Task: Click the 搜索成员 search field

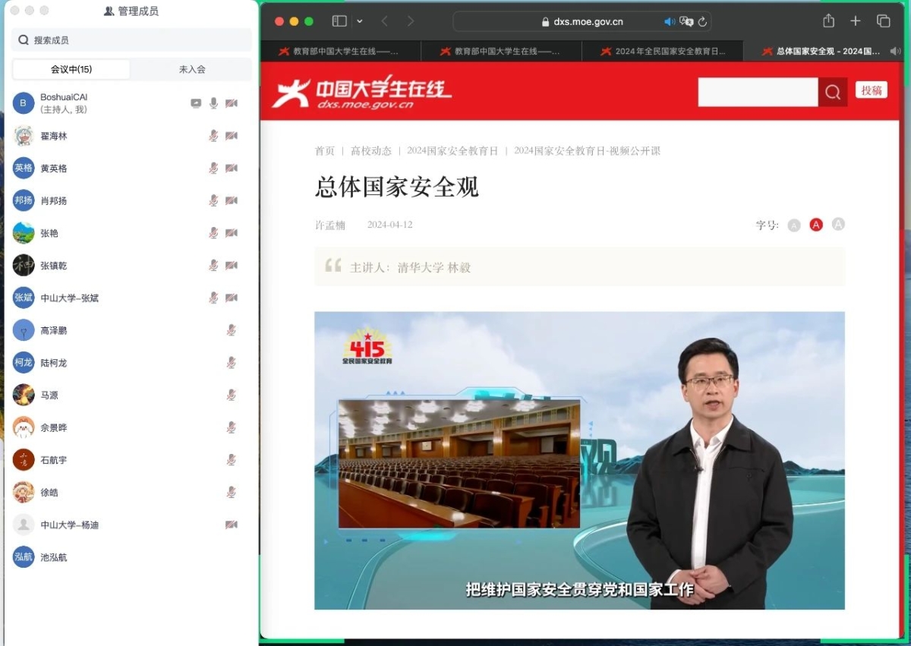Action: click(131, 40)
